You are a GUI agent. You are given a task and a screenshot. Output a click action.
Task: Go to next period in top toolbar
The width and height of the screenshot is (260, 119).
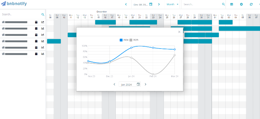(x=159, y=4)
